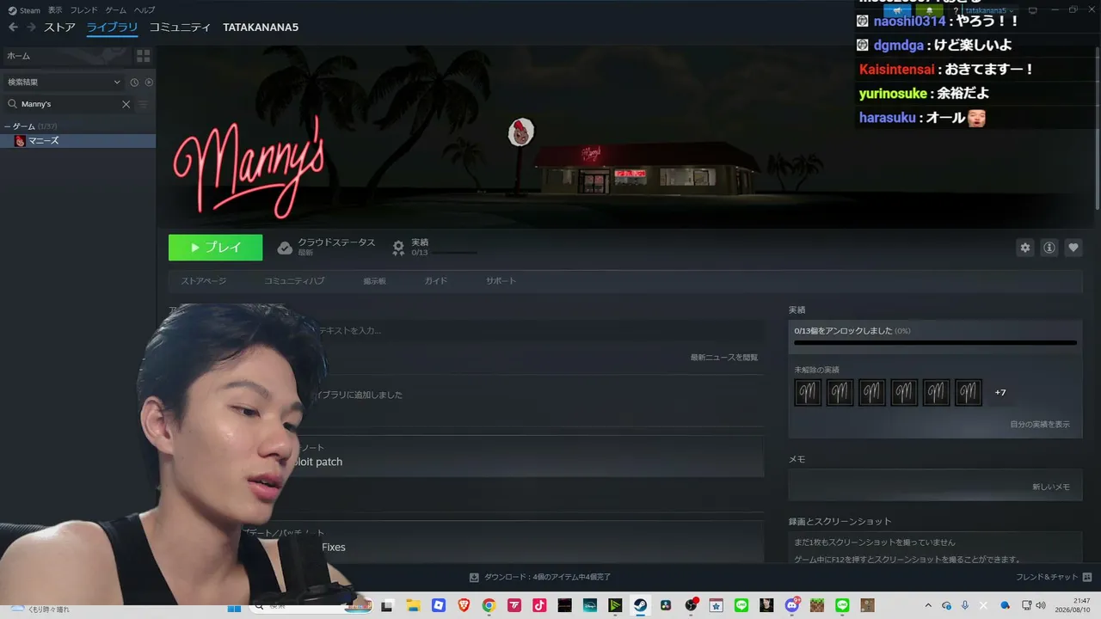
Task: Open File Explorer from the taskbar
Action: coord(413,605)
